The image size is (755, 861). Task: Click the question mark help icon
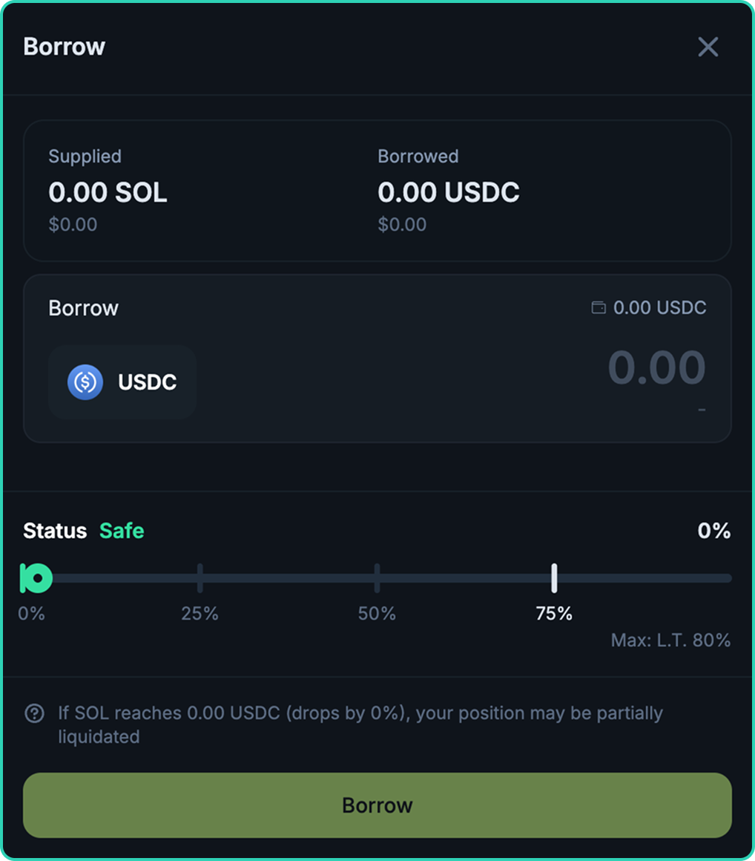34,713
